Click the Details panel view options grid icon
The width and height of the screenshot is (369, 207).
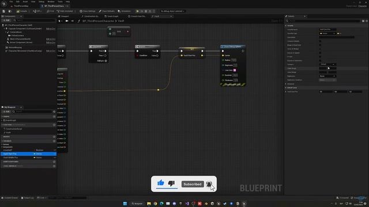[x=363, y=21]
